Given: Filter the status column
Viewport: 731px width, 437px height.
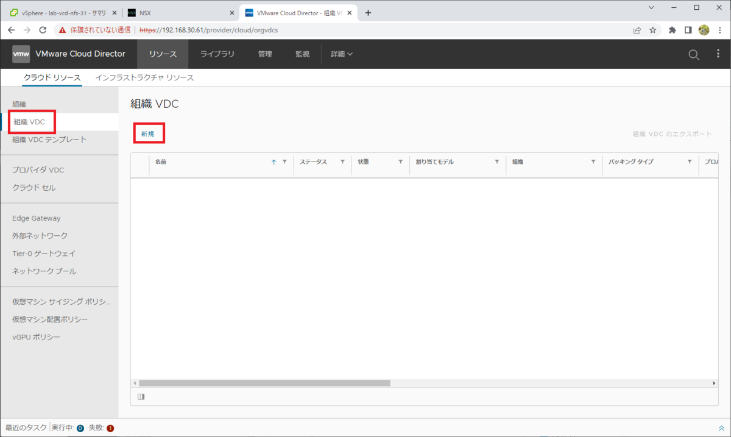Looking at the screenshot, I should coord(342,162).
